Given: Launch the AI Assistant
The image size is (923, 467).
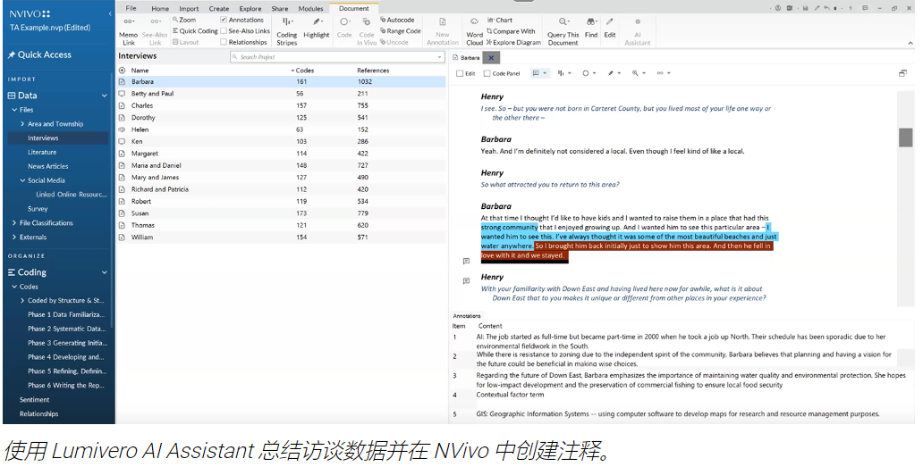Looking at the screenshot, I should click(638, 31).
